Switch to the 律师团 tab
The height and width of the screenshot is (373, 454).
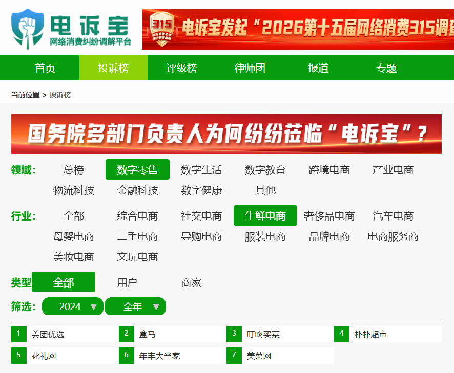point(250,68)
